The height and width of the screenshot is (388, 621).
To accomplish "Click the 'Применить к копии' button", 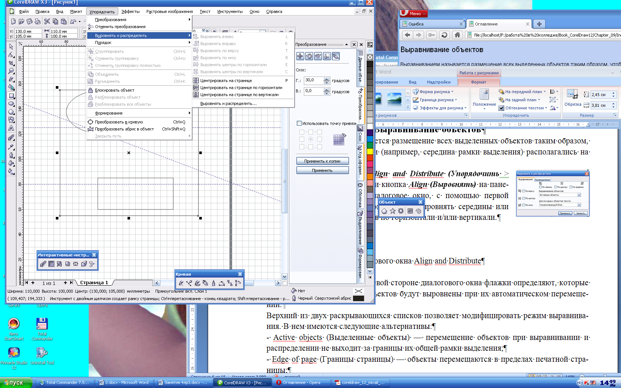I will click(x=322, y=161).
